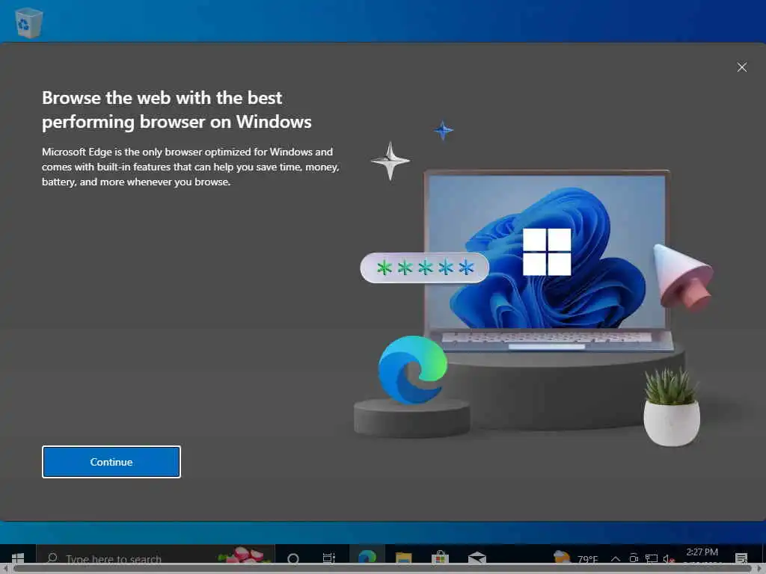Image resolution: width=766 pixels, height=574 pixels.
Task: Click the Continue button
Action: pyautogui.click(x=111, y=462)
